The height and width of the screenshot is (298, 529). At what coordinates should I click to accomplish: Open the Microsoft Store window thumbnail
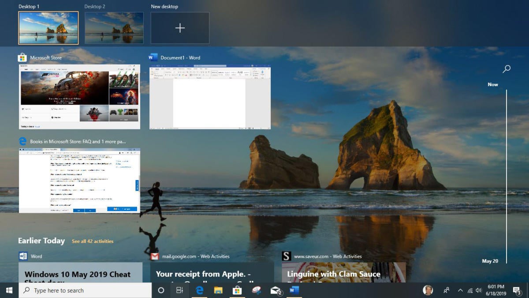tap(79, 97)
